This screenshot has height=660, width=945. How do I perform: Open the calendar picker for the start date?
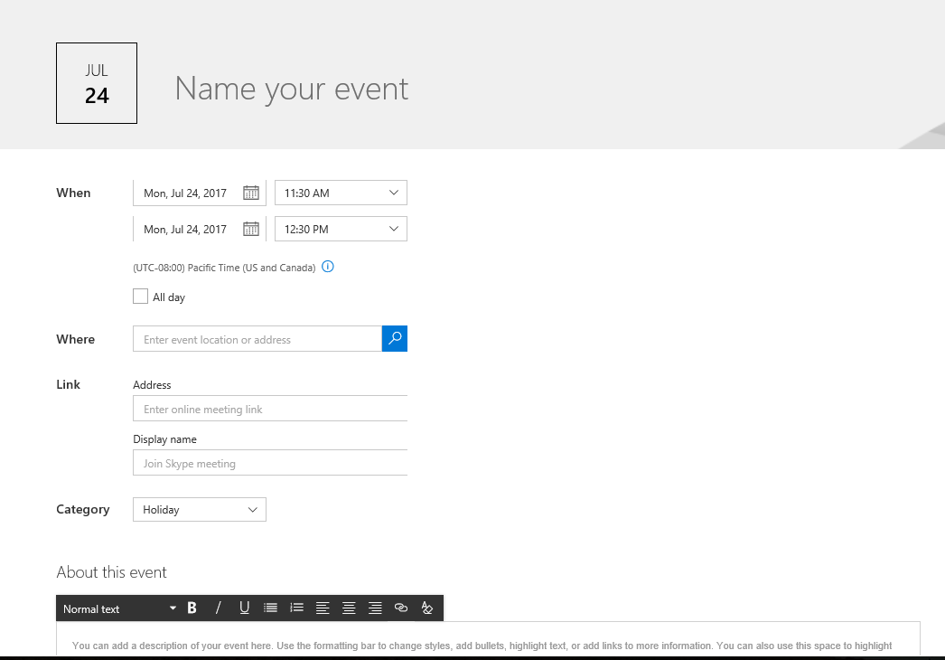point(251,192)
